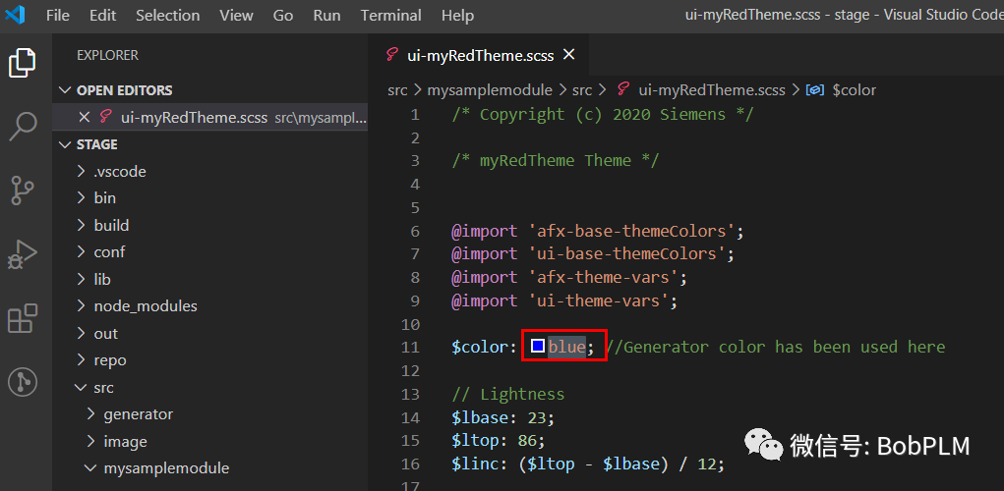Click the '$ltop: 86;' line

499,441
